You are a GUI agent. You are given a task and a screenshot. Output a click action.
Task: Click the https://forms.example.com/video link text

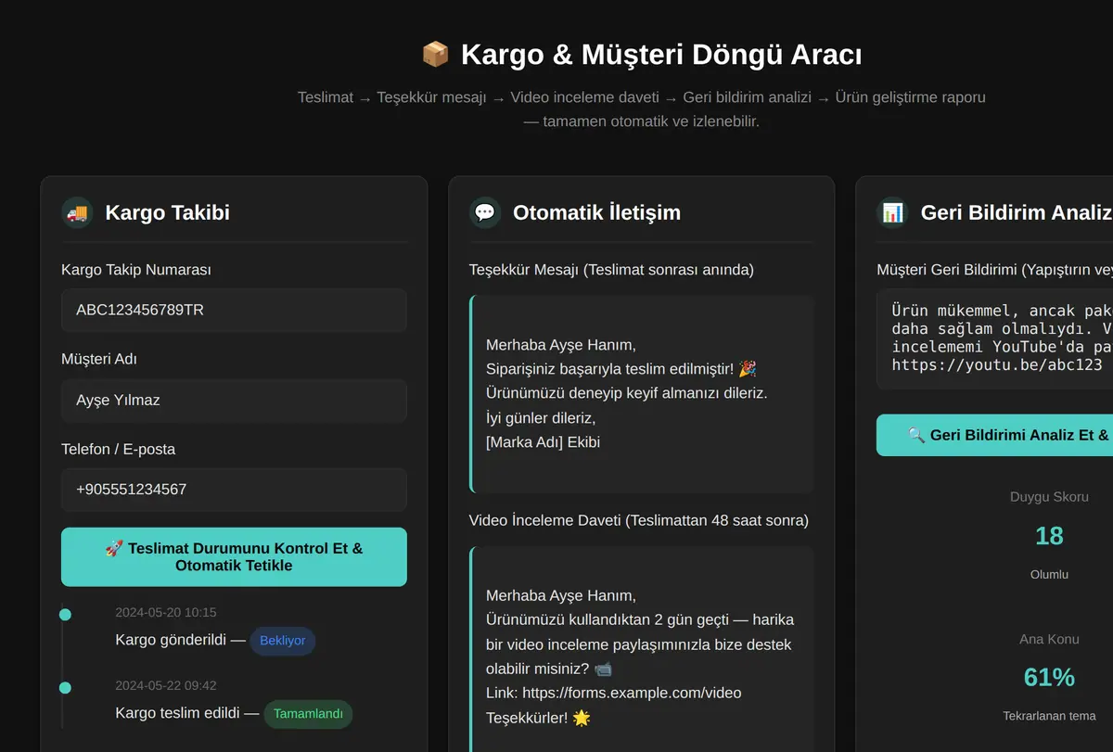[x=632, y=693]
